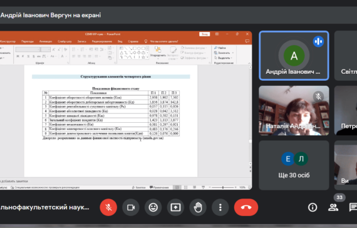This screenshot has height=228, width=357.
Task: Unmute the microphone with red button
Action: tap(108, 207)
